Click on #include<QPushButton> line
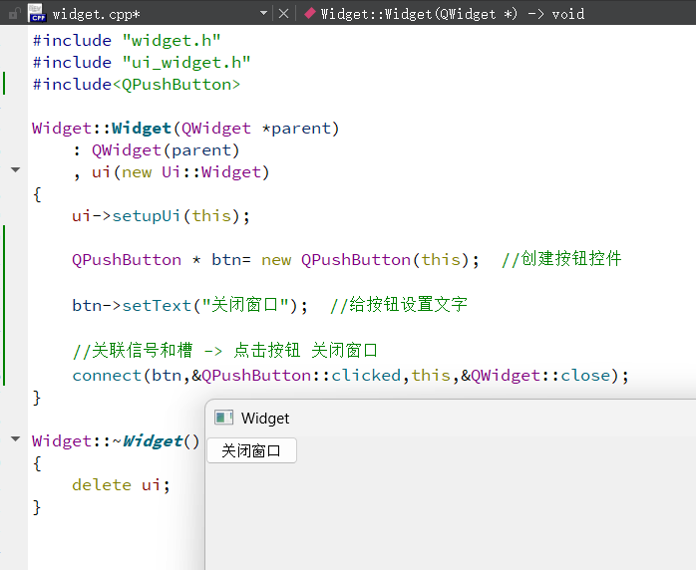The image size is (696, 570). [x=137, y=85]
